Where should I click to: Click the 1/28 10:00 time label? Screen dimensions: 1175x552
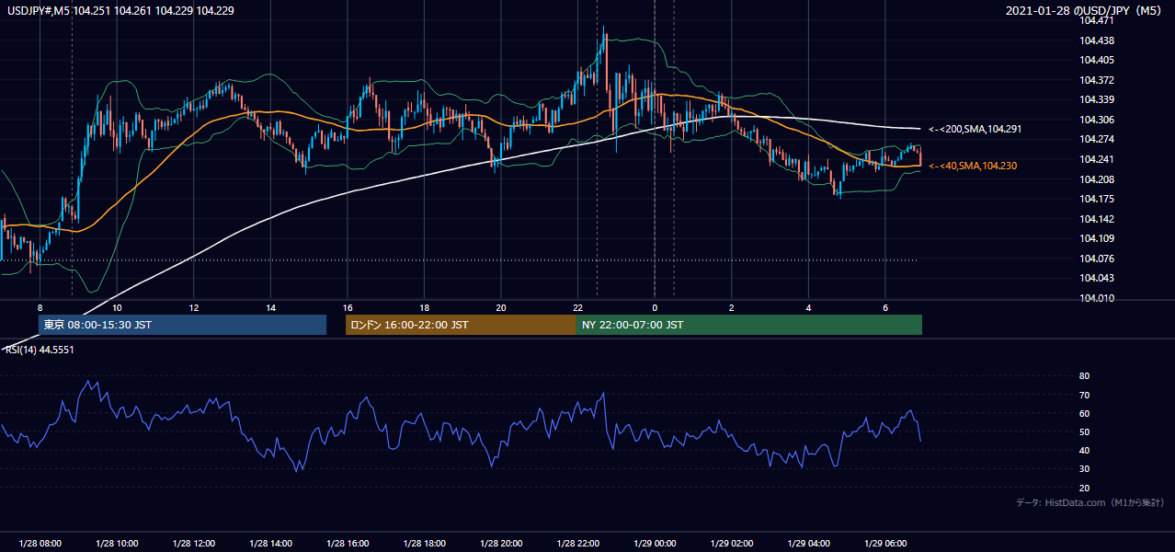pyautogui.click(x=117, y=543)
